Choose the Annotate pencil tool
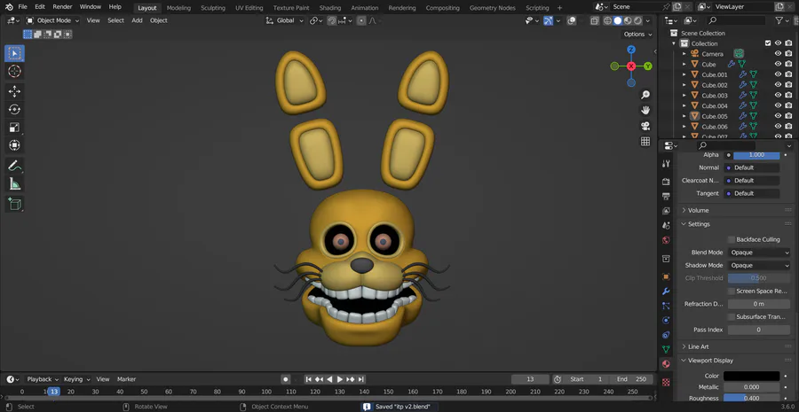 (x=15, y=166)
